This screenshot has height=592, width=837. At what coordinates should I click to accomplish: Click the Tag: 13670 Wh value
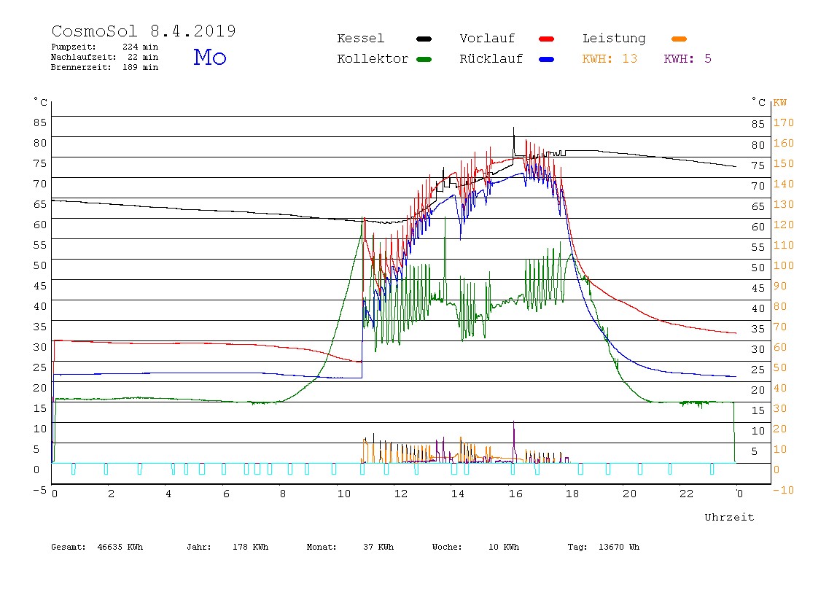click(603, 547)
